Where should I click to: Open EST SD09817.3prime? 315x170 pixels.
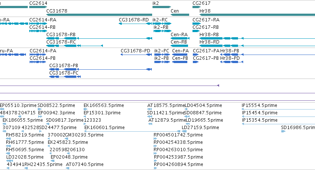(x=65, y=120)
